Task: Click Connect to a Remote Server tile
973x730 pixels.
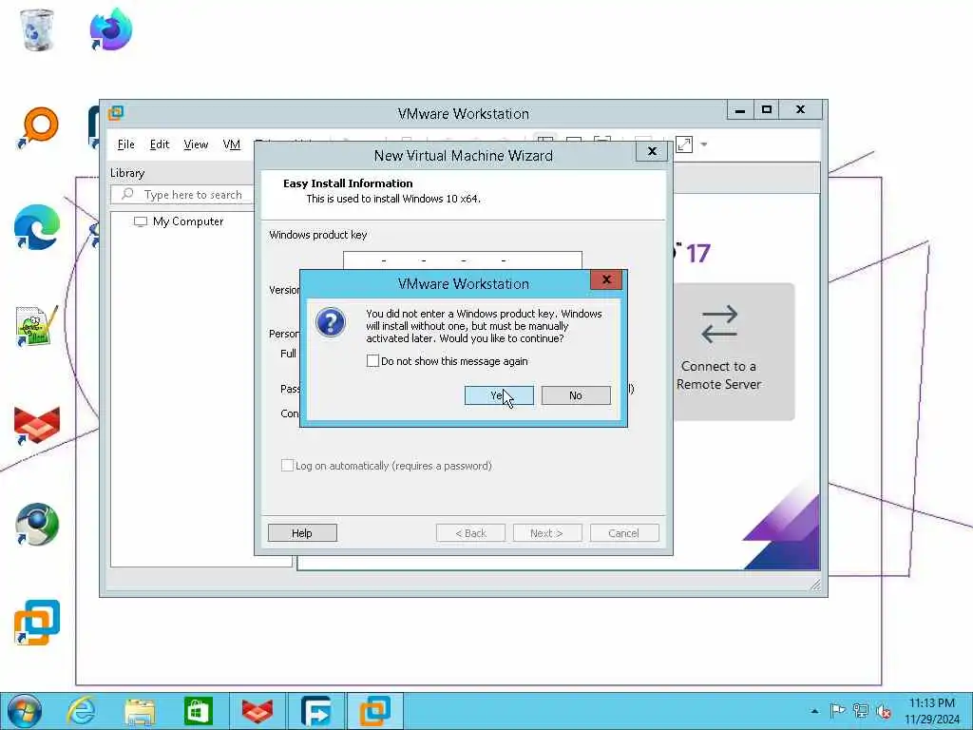Action: pos(735,352)
